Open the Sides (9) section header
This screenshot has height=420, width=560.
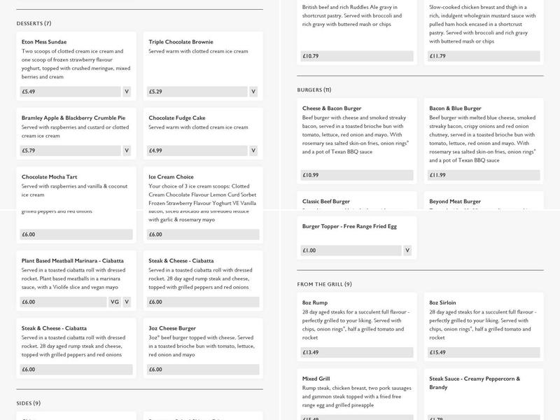(29, 403)
